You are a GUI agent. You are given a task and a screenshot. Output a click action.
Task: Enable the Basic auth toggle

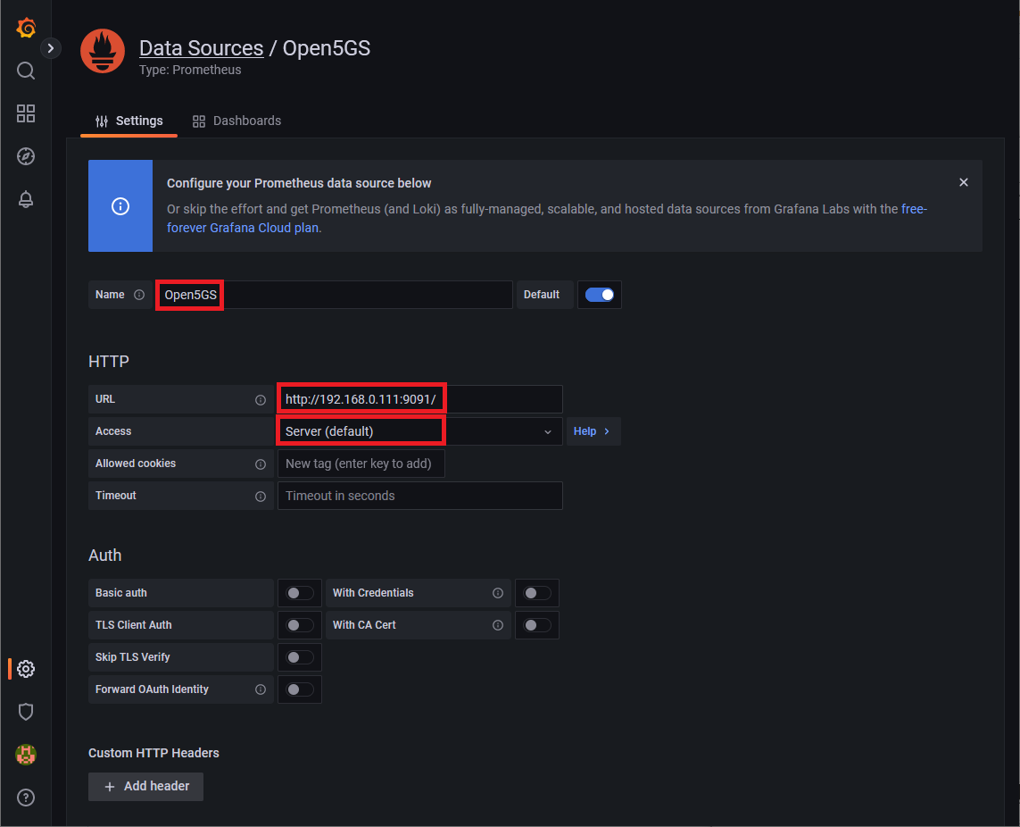coord(300,593)
